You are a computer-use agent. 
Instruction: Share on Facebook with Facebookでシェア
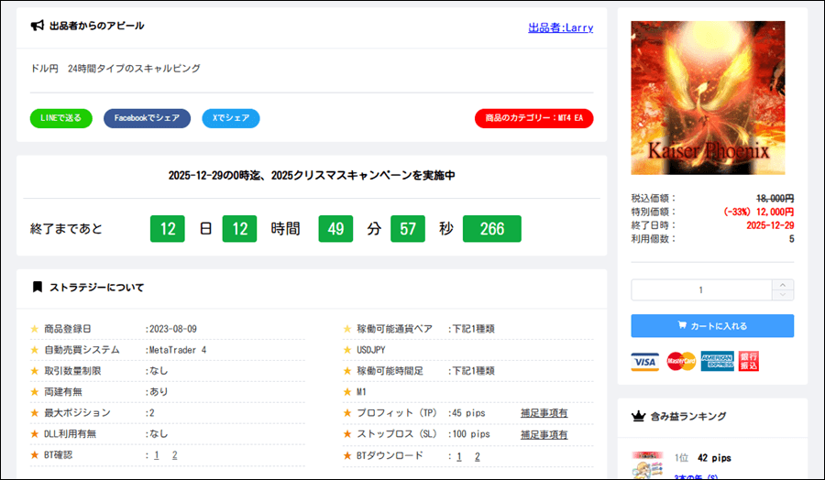tap(147, 118)
